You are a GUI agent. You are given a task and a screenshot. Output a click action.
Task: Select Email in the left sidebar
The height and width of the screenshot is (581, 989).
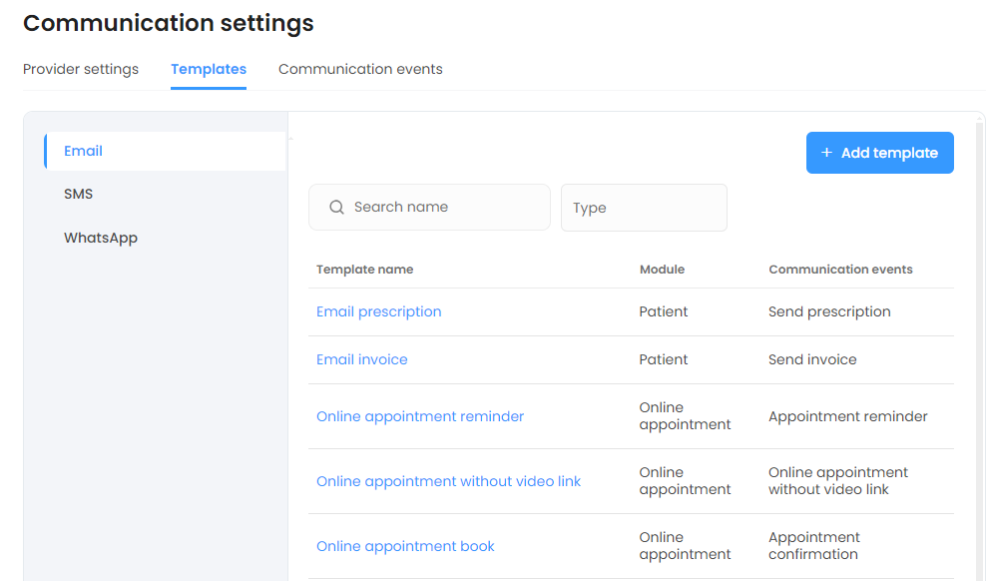tap(84, 151)
